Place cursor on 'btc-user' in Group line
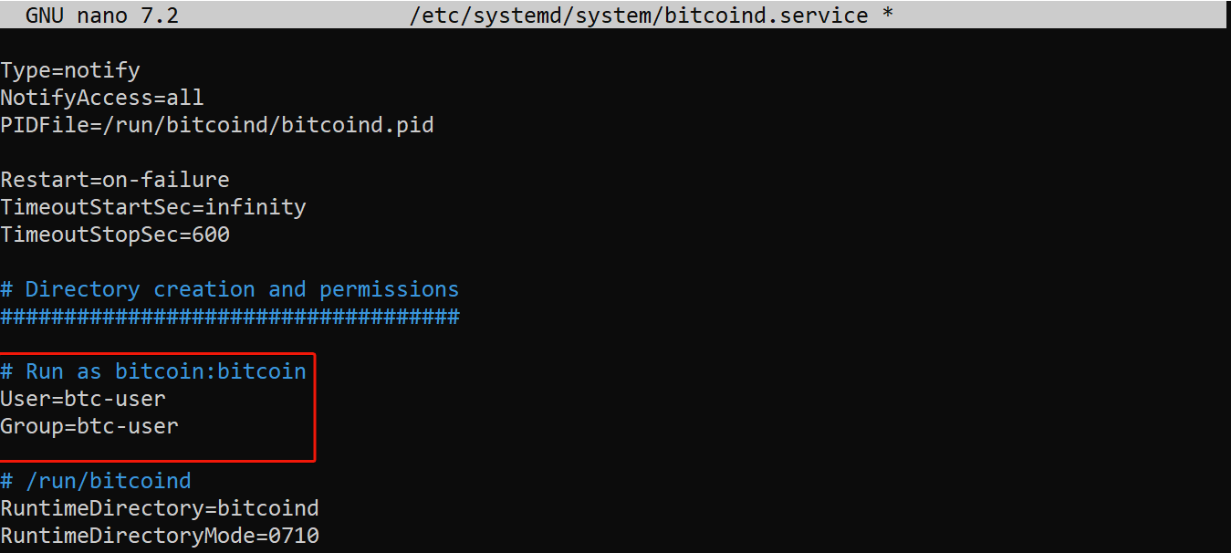 click(x=128, y=426)
